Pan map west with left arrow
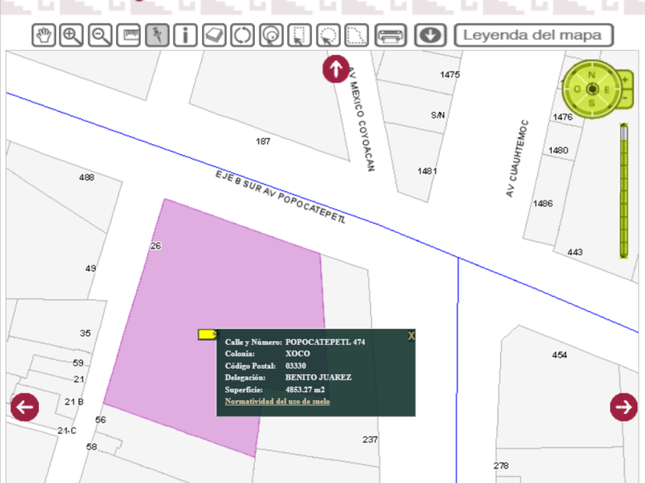Image resolution: width=645 pixels, height=483 pixels. [x=25, y=407]
